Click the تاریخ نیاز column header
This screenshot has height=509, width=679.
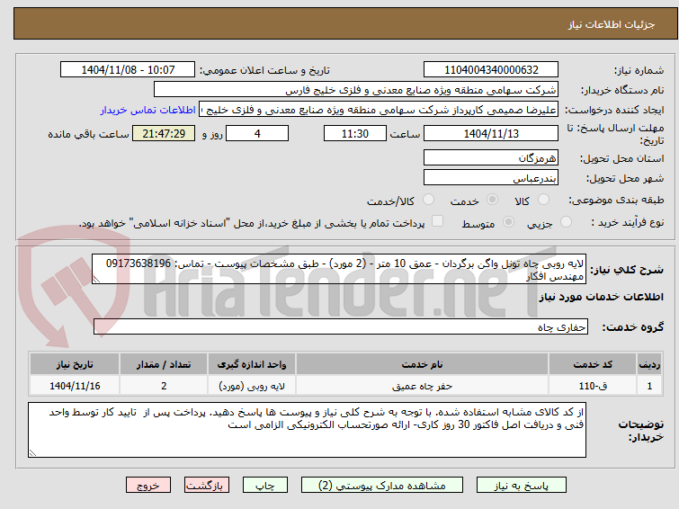coord(75,364)
